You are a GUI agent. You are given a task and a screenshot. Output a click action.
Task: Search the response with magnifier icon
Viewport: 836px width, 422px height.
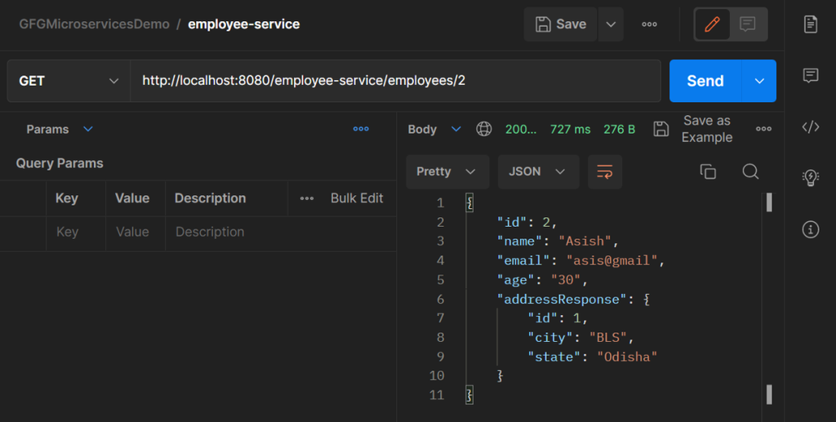click(750, 171)
